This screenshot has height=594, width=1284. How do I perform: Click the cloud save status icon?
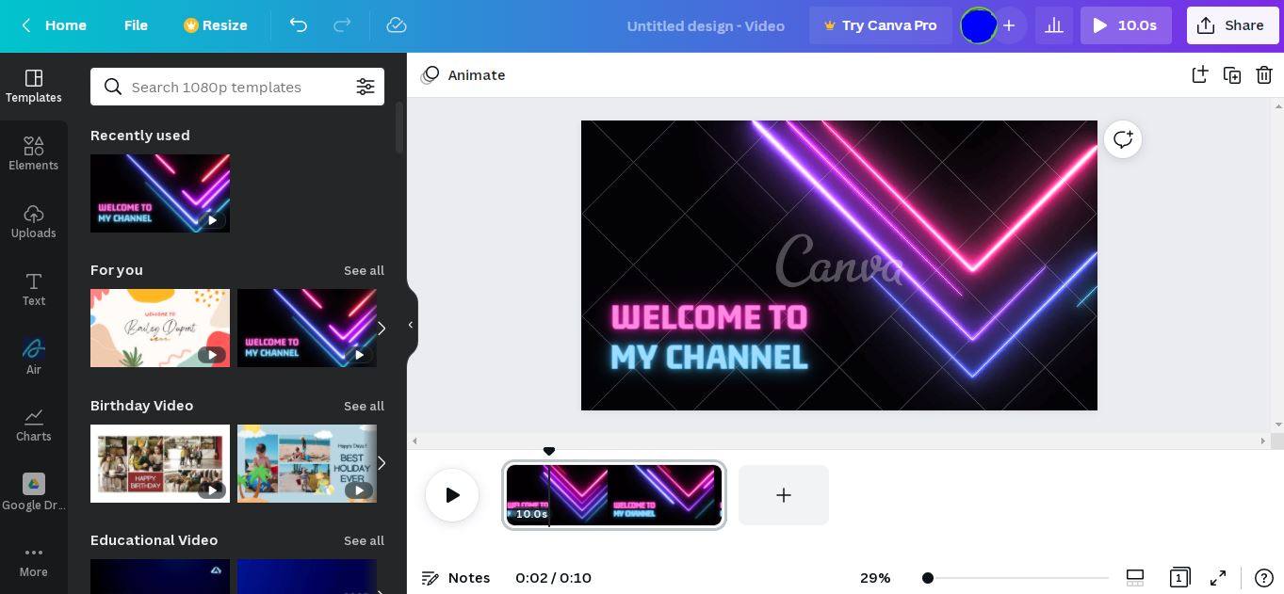397,25
